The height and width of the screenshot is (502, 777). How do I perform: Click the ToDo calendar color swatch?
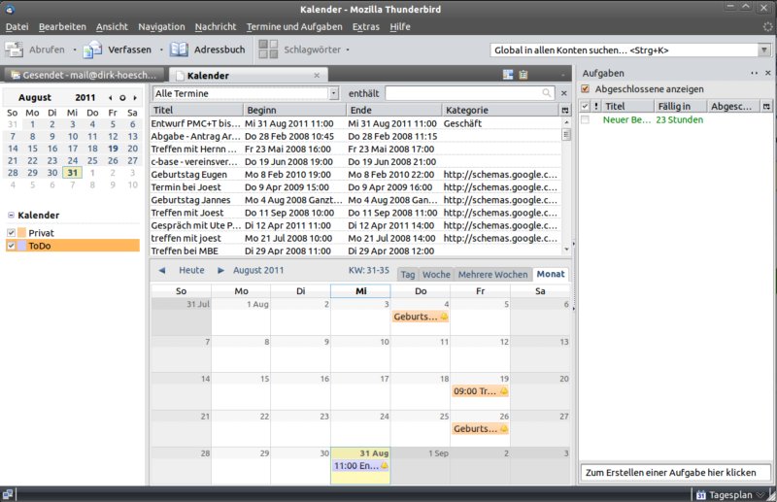[x=21, y=246]
